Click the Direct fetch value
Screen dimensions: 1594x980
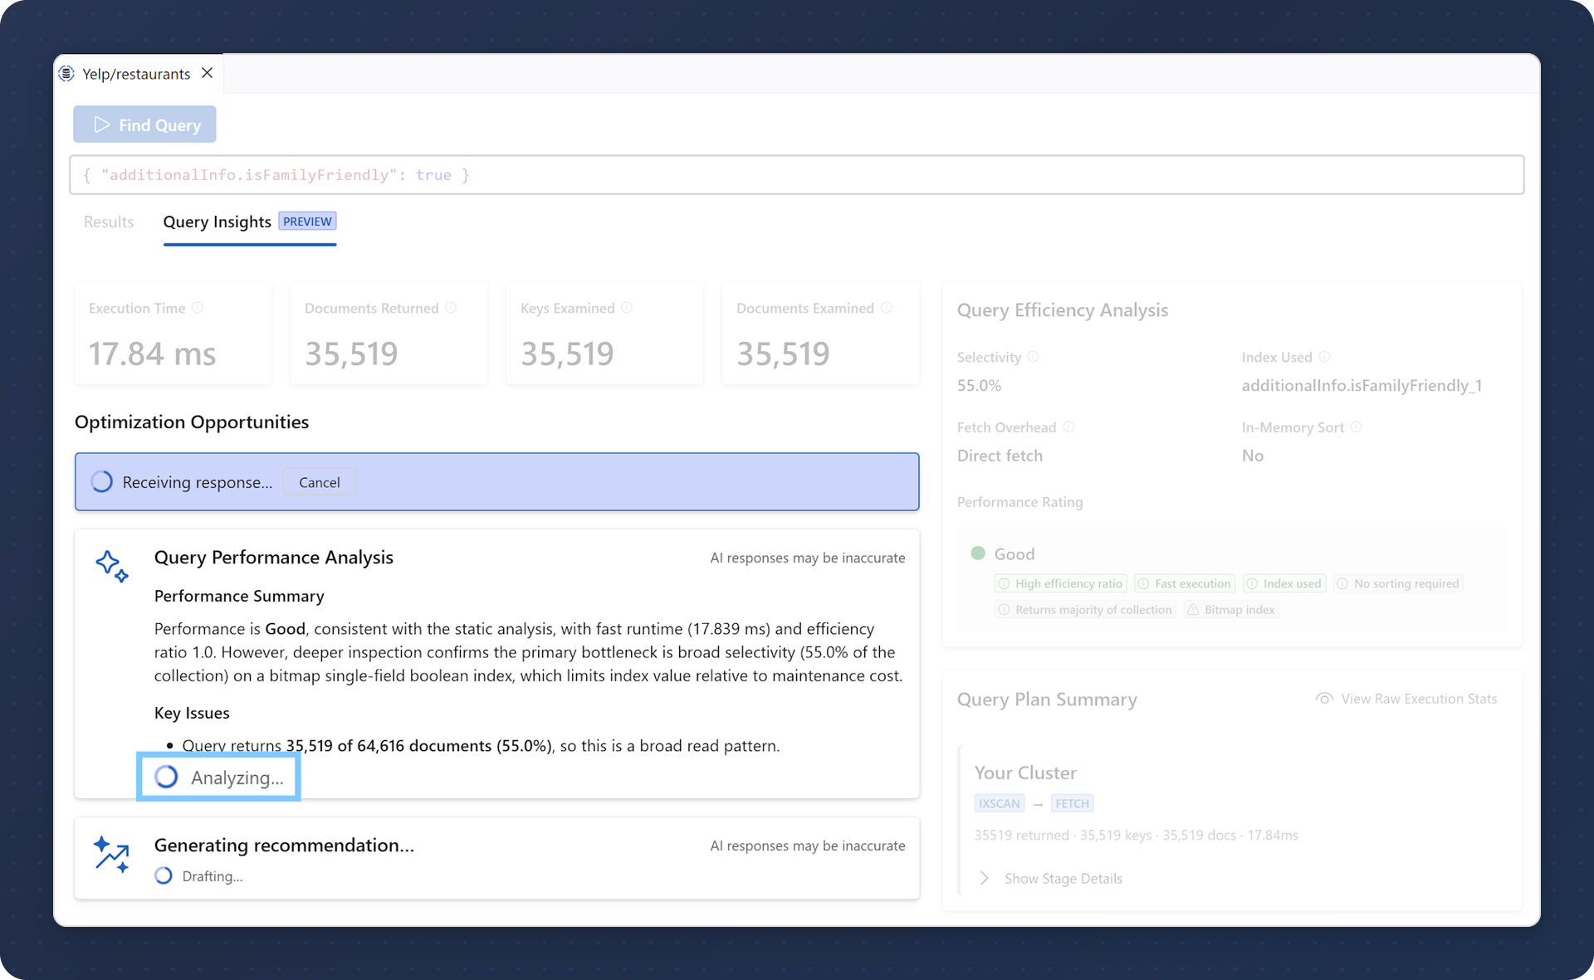click(x=1000, y=456)
